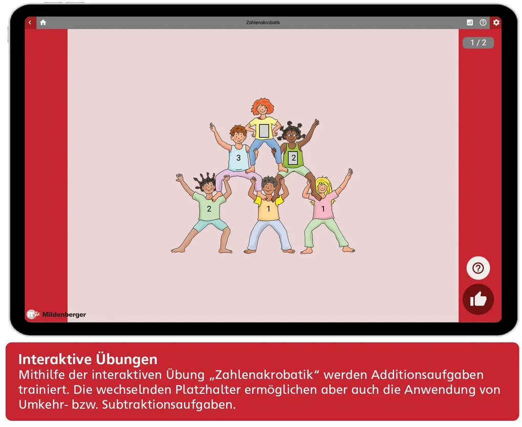Click the 1 / 2 page indicator
The image size is (522, 427).
(478, 42)
